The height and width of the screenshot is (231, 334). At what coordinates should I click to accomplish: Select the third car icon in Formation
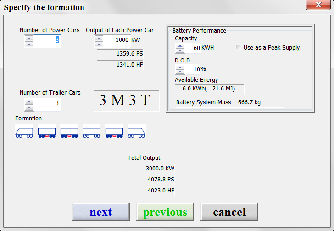click(x=69, y=131)
